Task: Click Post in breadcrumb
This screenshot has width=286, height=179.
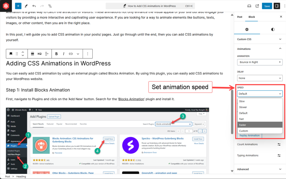Action: pyautogui.click(x=8, y=176)
